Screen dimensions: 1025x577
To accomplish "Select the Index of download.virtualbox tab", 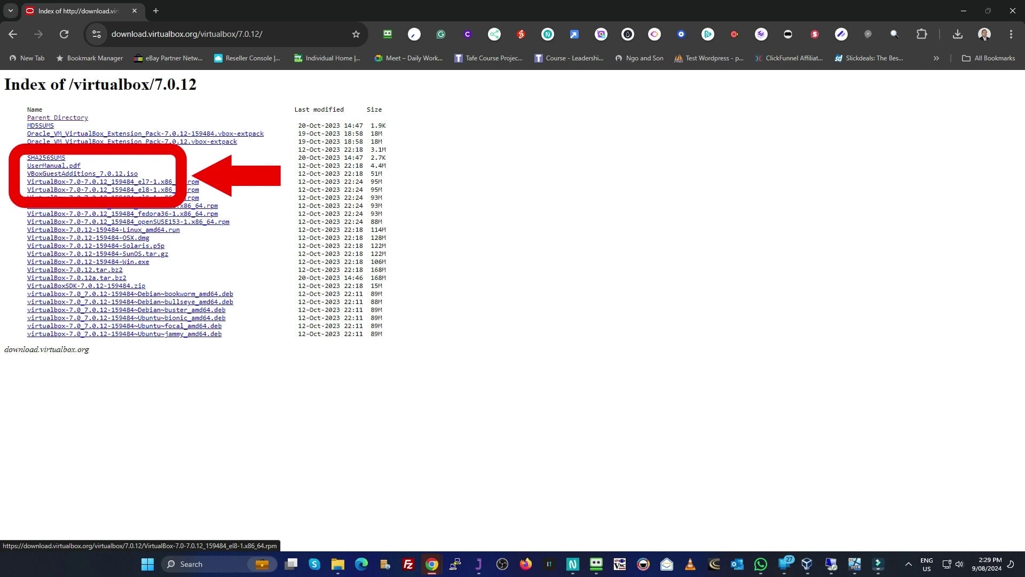I will click(x=77, y=11).
